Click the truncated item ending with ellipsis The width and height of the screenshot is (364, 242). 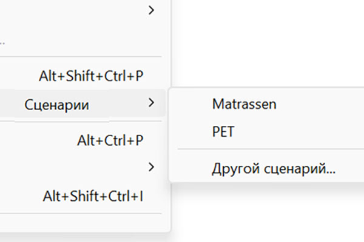[x=3, y=42]
